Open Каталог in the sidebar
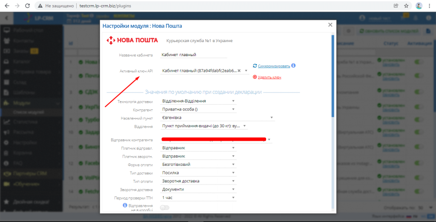This screenshot has height=222, width=436. [32, 61]
